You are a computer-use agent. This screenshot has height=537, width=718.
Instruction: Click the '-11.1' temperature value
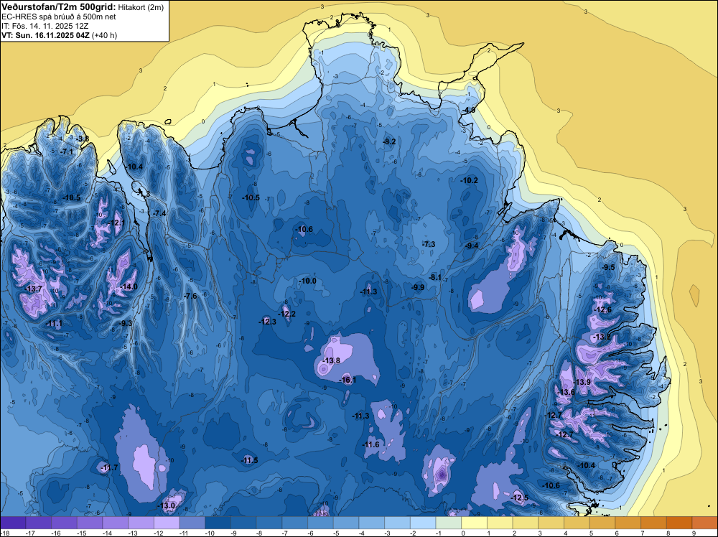point(54,324)
